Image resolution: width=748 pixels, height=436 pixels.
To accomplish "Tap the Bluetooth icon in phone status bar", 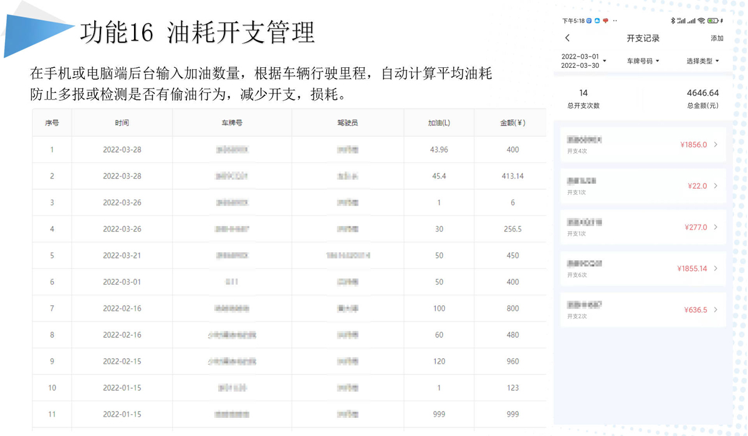I will (x=673, y=21).
